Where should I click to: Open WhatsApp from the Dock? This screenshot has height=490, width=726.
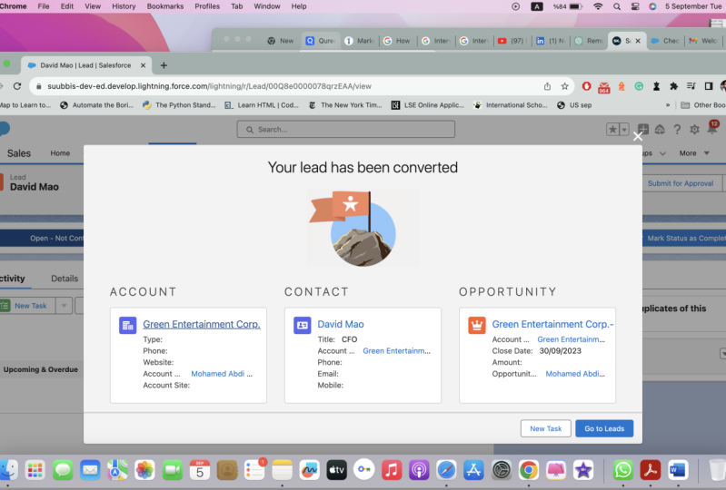click(x=622, y=470)
